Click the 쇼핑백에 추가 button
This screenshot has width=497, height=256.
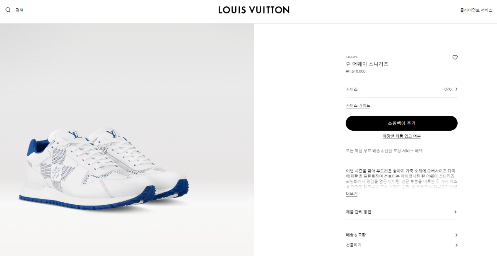(x=402, y=123)
